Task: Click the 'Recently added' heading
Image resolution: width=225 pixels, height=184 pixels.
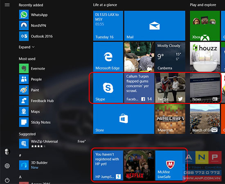Action: 31,5
